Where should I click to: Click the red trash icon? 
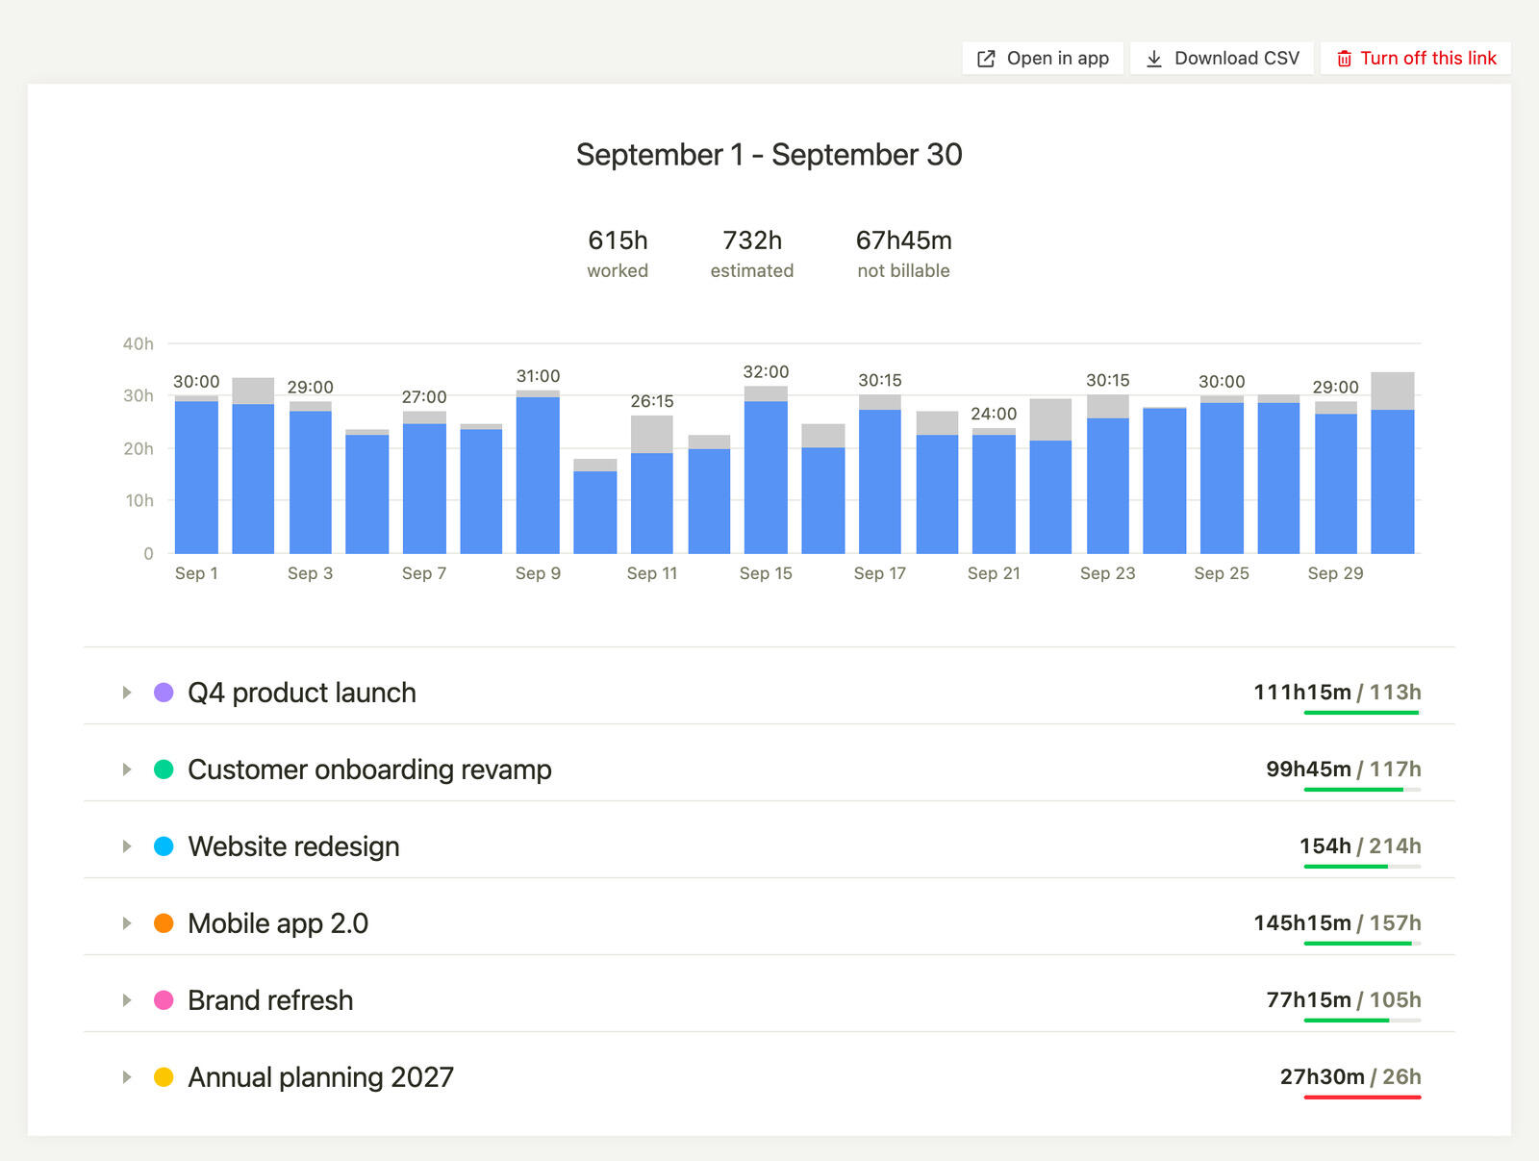click(x=1344, y=59)
